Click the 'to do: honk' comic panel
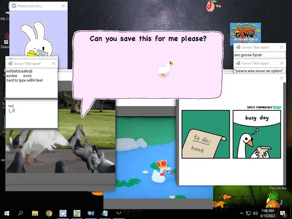 [206, 134]
